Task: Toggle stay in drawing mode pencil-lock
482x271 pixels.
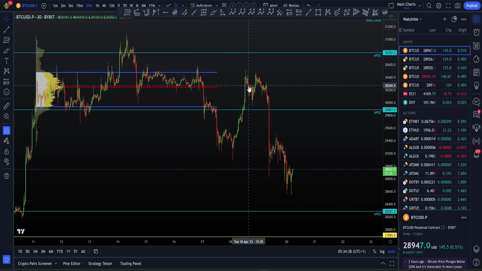Action: (6, 141)
